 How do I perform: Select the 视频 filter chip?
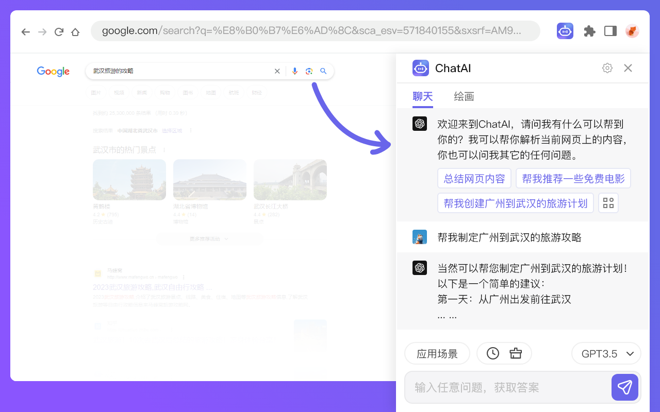click(119, 93)
